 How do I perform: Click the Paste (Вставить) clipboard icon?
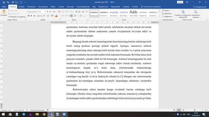pos(4,12)
